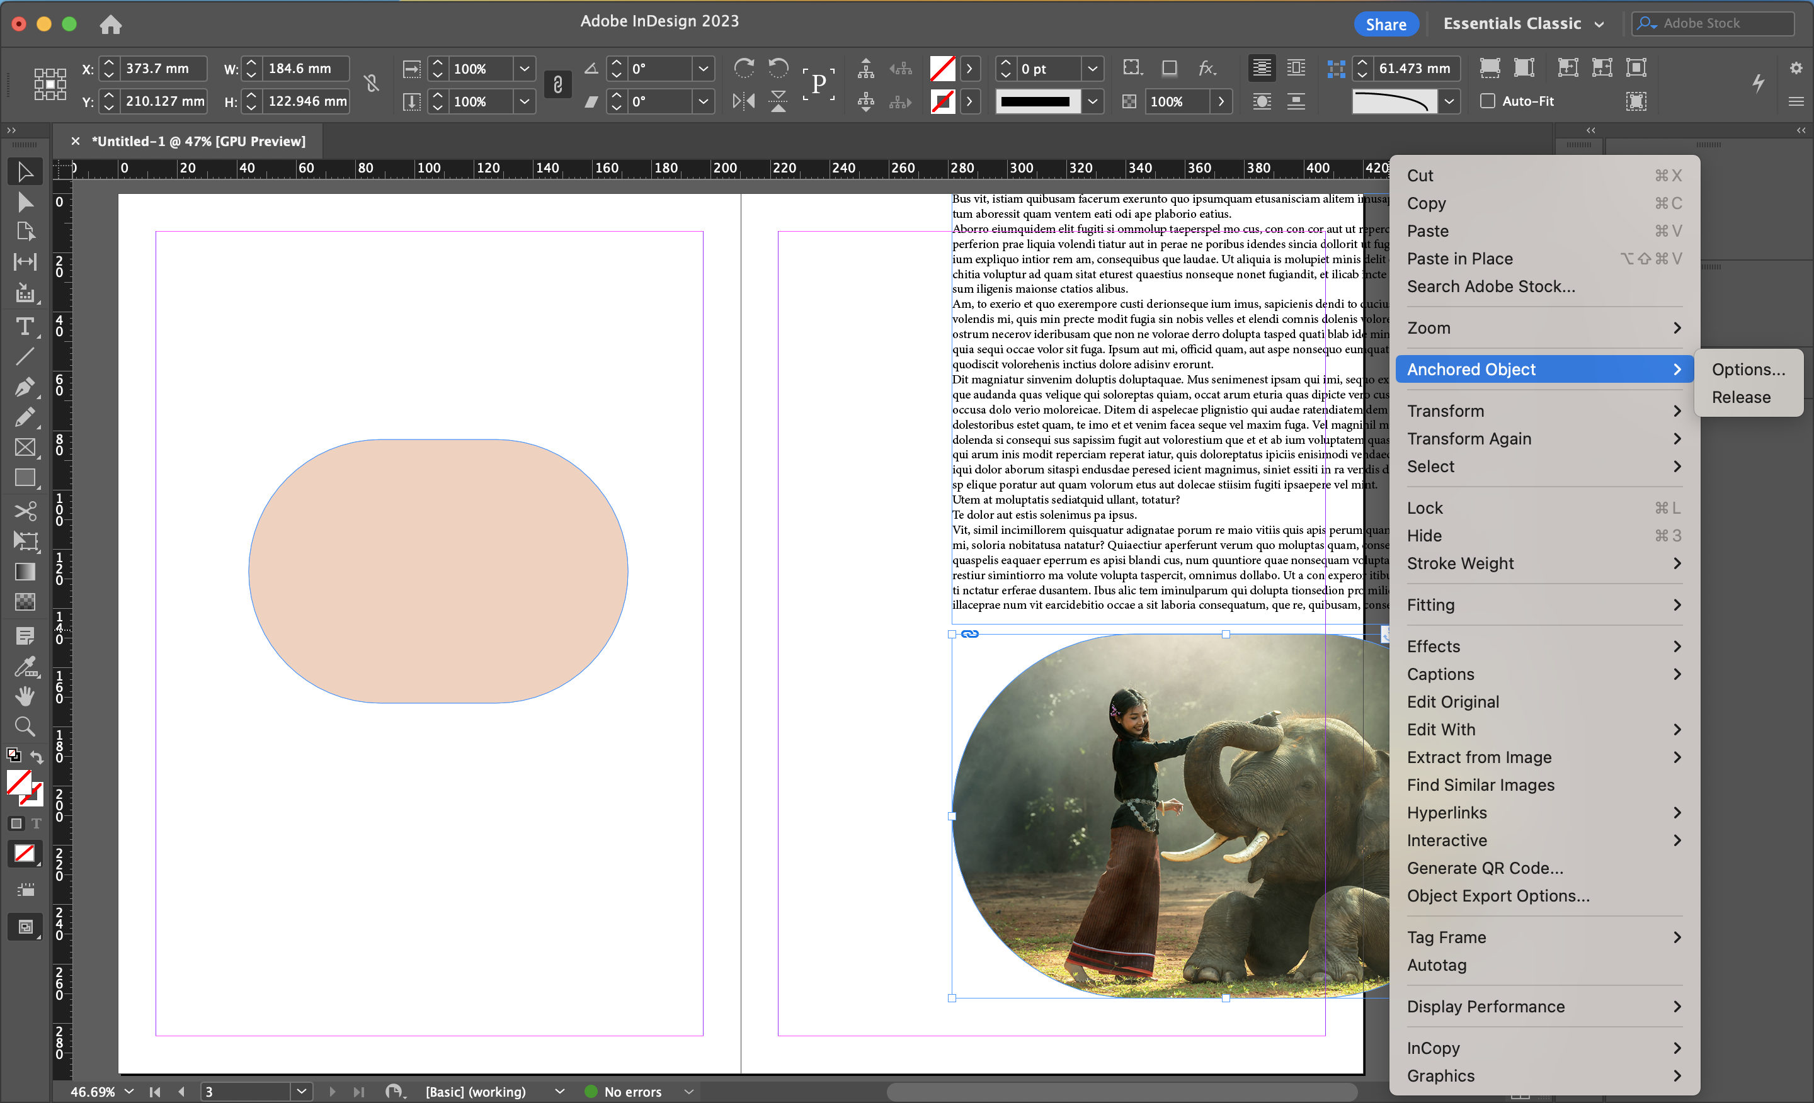
Task: Enable the Auto-Fit checkbox
Action: point(1488,101)
